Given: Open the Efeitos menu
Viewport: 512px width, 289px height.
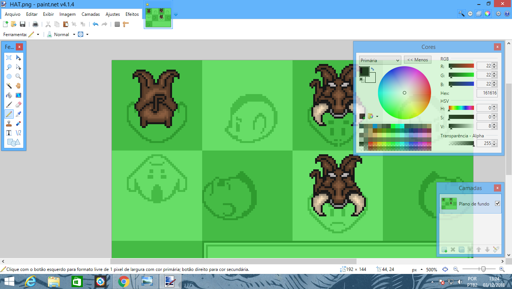Looking at the screenshot, I should click(132, 14).
